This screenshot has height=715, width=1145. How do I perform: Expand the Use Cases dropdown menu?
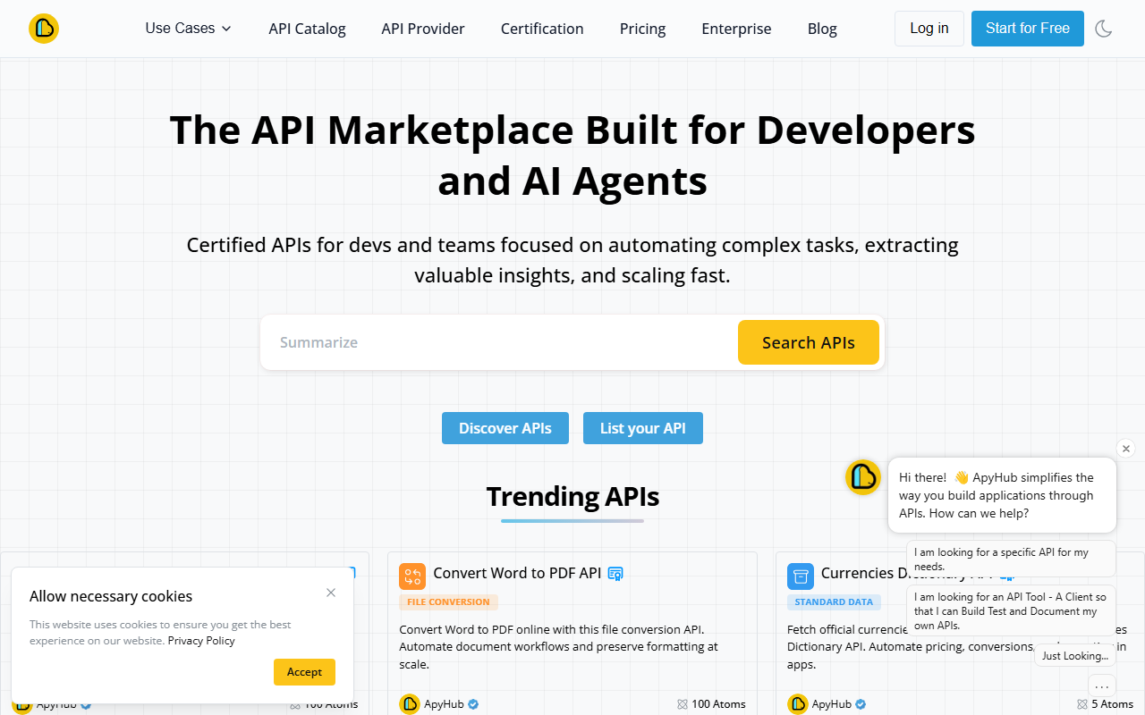189,29
